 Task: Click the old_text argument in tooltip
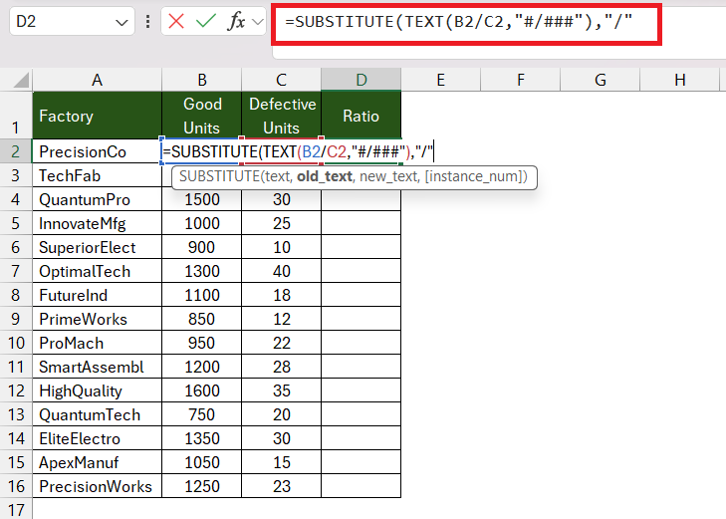[x=325, y=176]
